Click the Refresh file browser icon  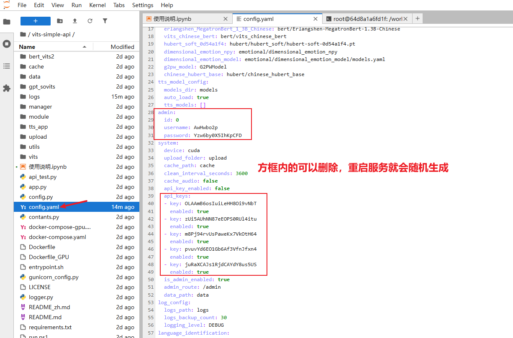pyautogui.click(x=90, y=21)
